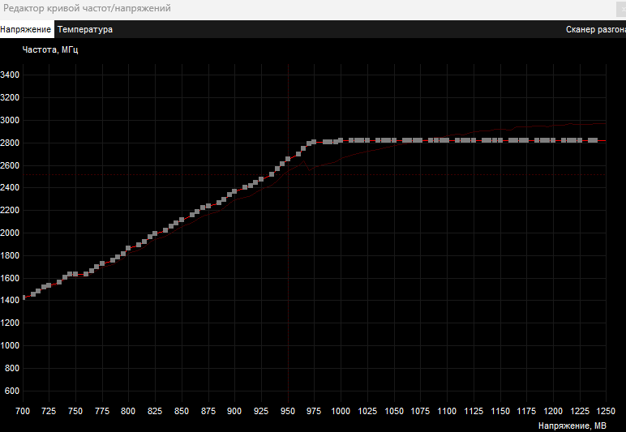Select the curve point at 750 mV
Image resolution: width=626 pixels, height=432 pixels.
pos(75,274)
